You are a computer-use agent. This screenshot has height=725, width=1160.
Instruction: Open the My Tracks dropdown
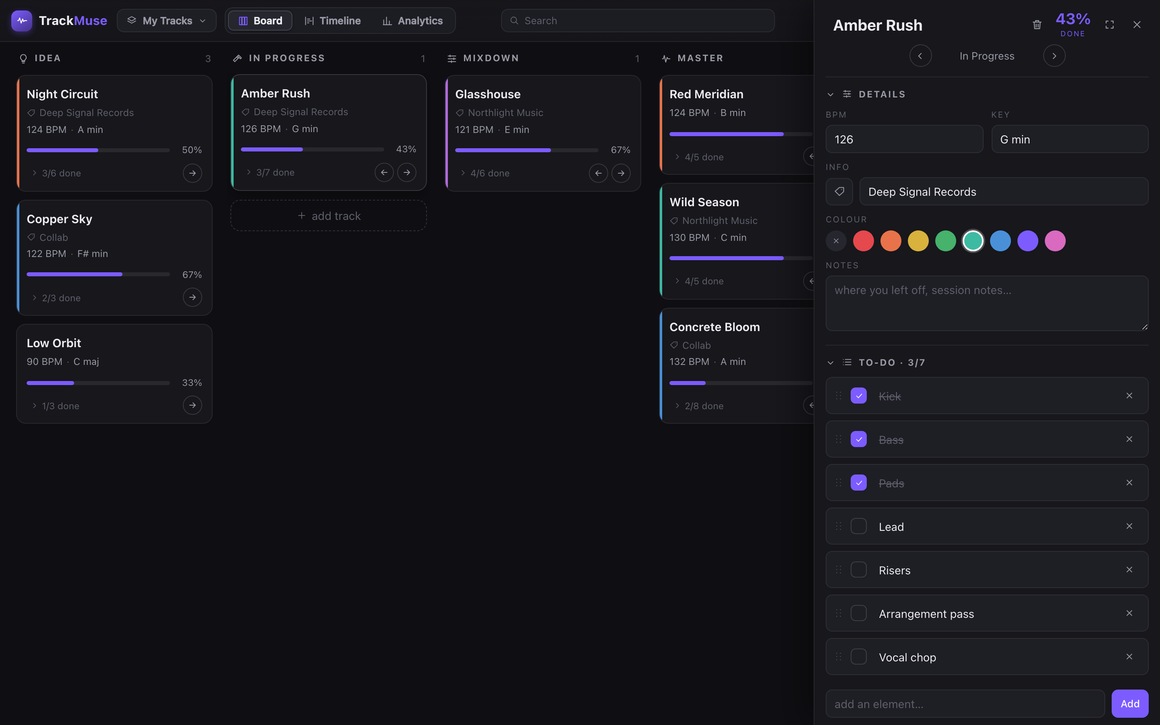[166, 21]
